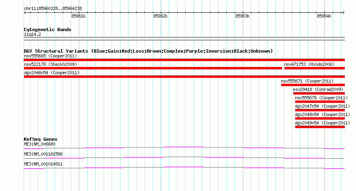Click the red bar under nsv555671
The image size is (356, 191).
point(313,85)
